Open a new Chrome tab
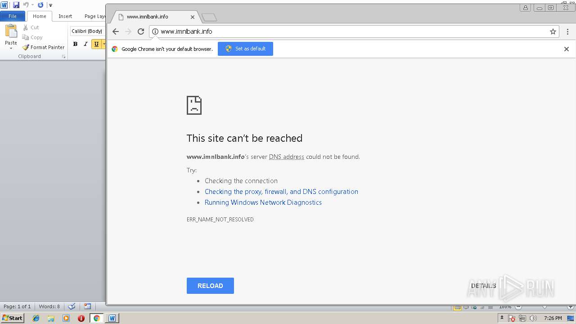576x324 pixels. [209, 17]
